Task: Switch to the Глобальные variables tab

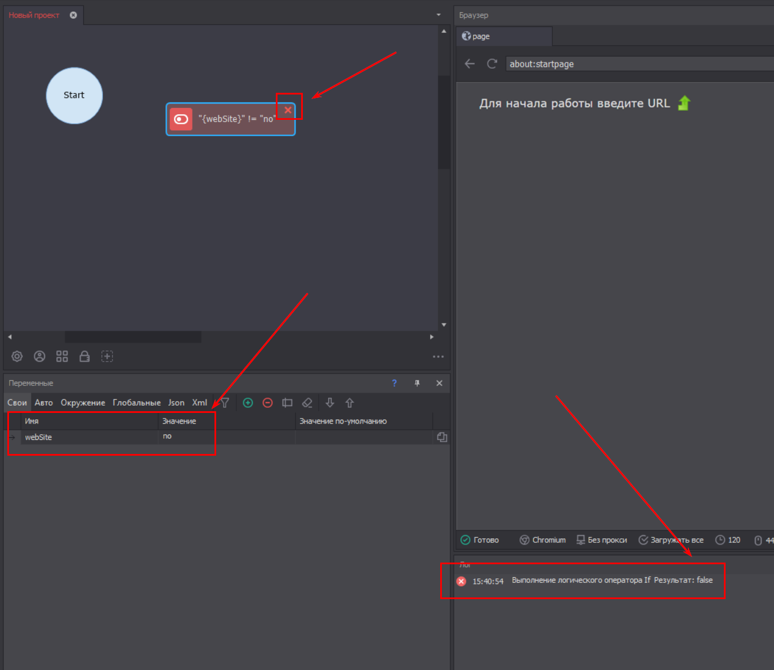Action: [x=137, y=403]
